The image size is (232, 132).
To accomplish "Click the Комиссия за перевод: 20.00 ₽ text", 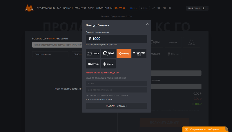I will pyautogui.click(x=99, y=99).
